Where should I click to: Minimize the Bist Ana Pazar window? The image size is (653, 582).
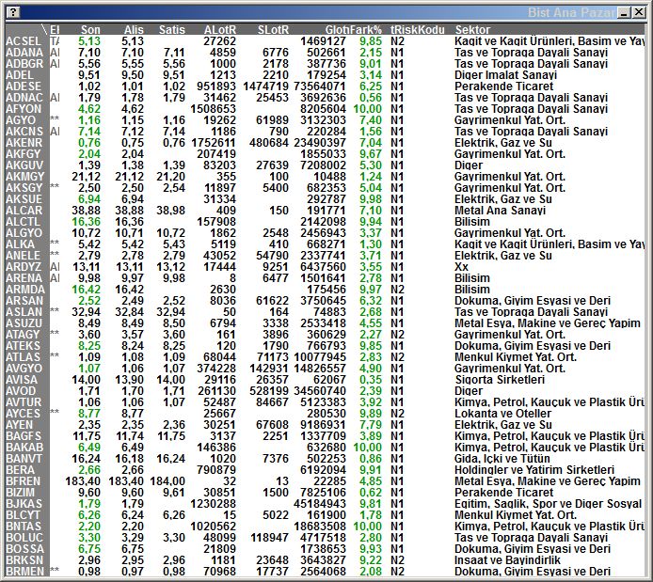[x=624, y=12]
